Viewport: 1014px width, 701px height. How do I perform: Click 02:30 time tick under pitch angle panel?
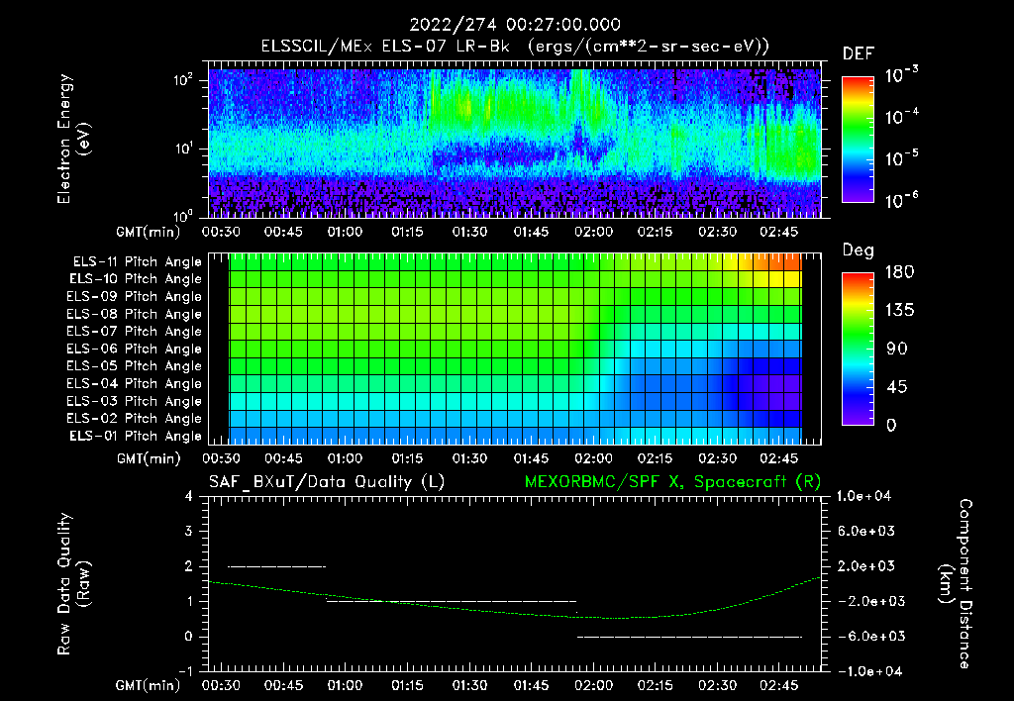[x=717, y=458]
